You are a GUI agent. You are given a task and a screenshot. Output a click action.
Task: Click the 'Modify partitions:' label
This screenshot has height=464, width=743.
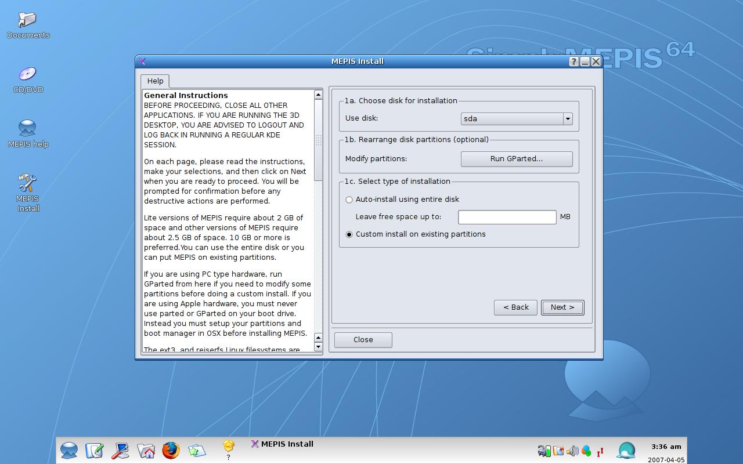coord(376,159)
